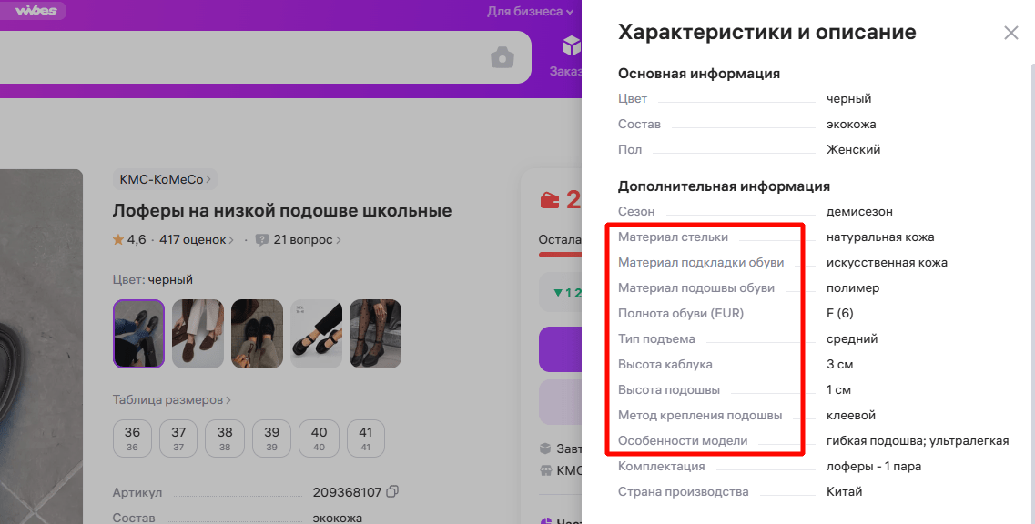Click the red wallet price icon
1035x524 pixels.
pos(550,200)
